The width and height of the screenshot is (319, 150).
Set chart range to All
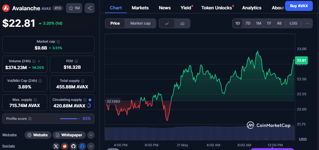pos(279,23)
